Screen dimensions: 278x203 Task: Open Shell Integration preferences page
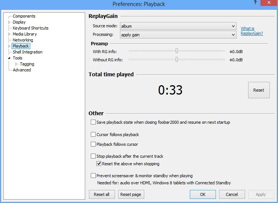28,52
